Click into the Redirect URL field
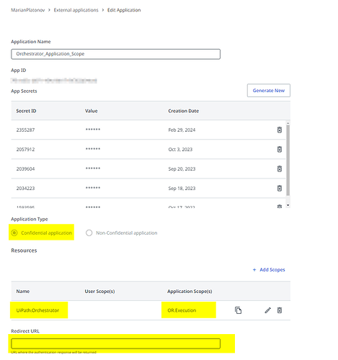The height and width of the screenshot is (360, 338). [x=115, y=343]
